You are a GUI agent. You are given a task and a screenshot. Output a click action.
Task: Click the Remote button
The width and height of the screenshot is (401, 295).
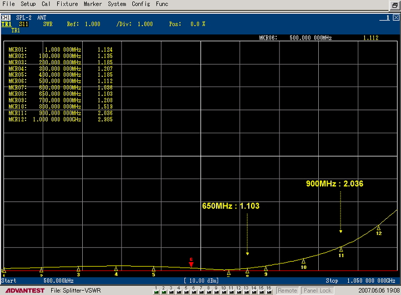tap(287, 291)
